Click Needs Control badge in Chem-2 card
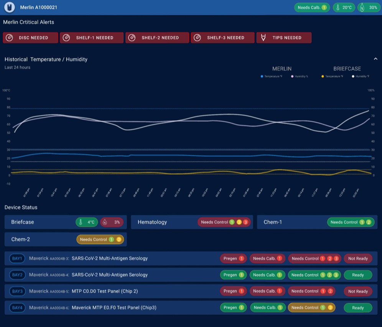 pos(100,239)
